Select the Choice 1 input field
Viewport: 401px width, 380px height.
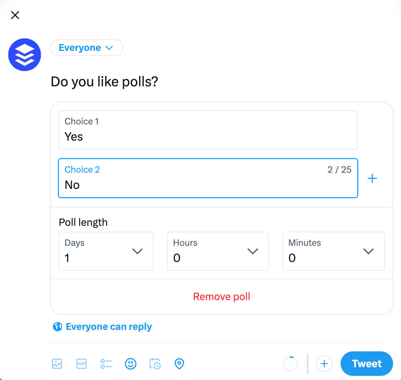tap(208, 130)
